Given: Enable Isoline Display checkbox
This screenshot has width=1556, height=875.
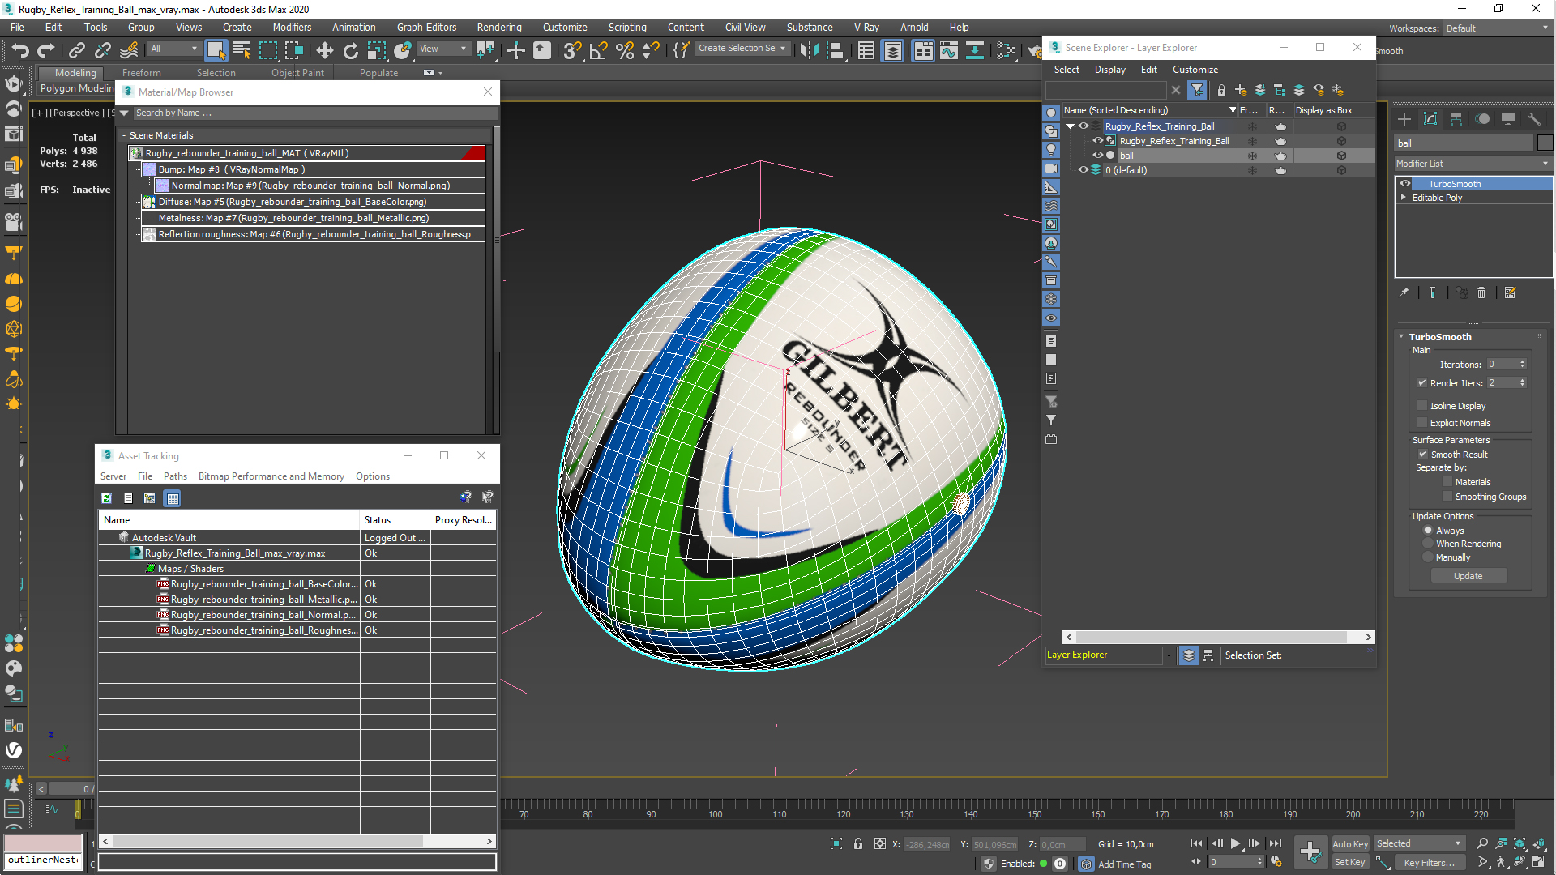Looking at the screenshot, I should [x=1422, y=406].
